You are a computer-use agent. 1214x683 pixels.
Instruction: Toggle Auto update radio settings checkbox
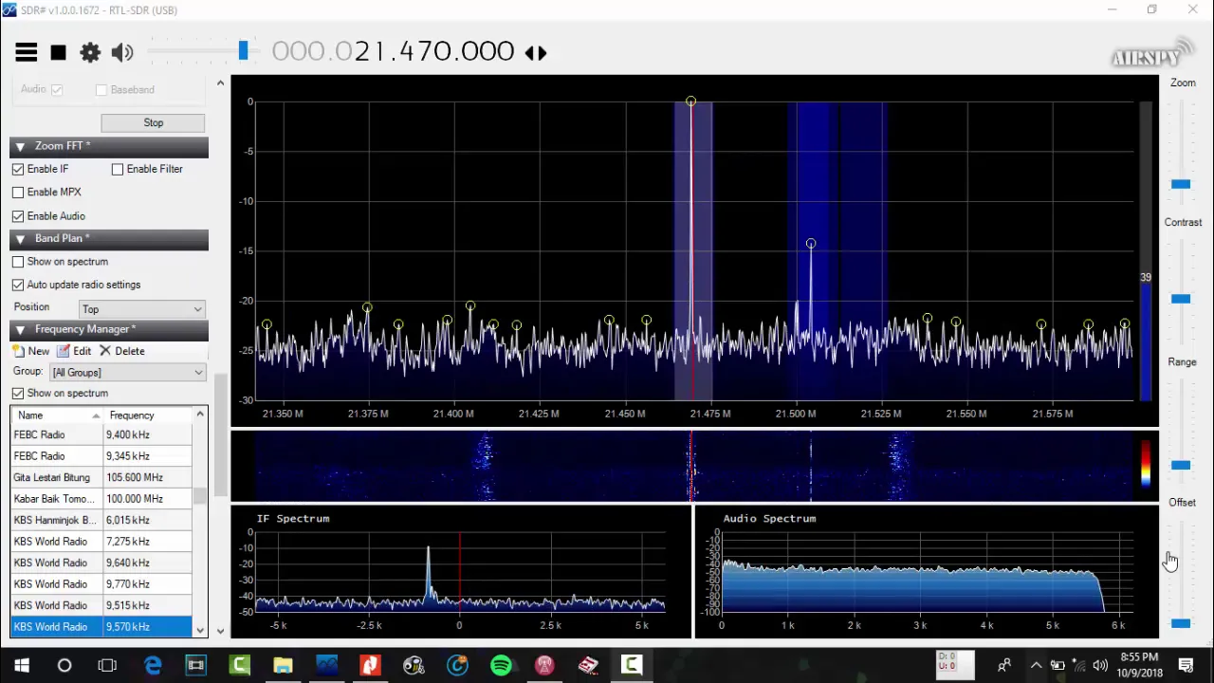pos(18,285)
